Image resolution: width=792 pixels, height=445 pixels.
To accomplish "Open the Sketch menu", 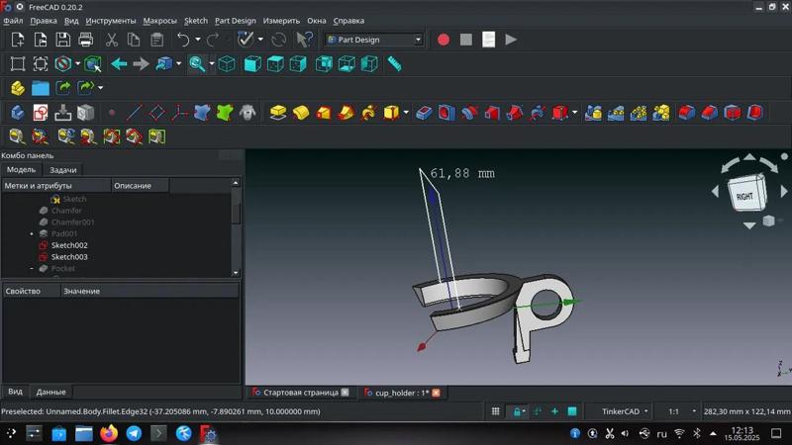I will 196,21.
